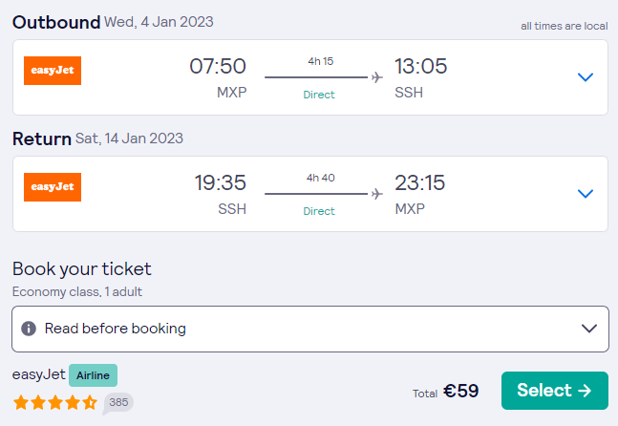Click return departure time 19:35
Screen dimensions: 618x426
pos(221,182)
